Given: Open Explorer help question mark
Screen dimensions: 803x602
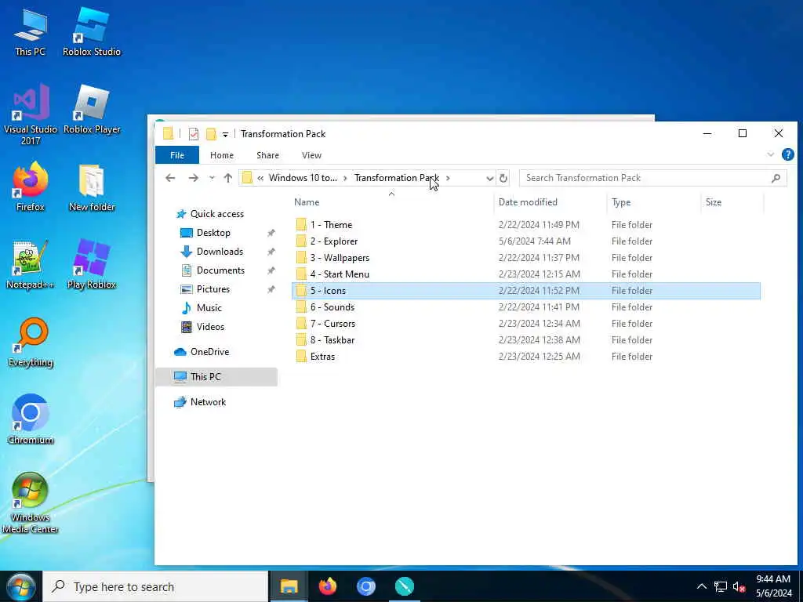Looking at the screenshot, I should click(787, 154).
